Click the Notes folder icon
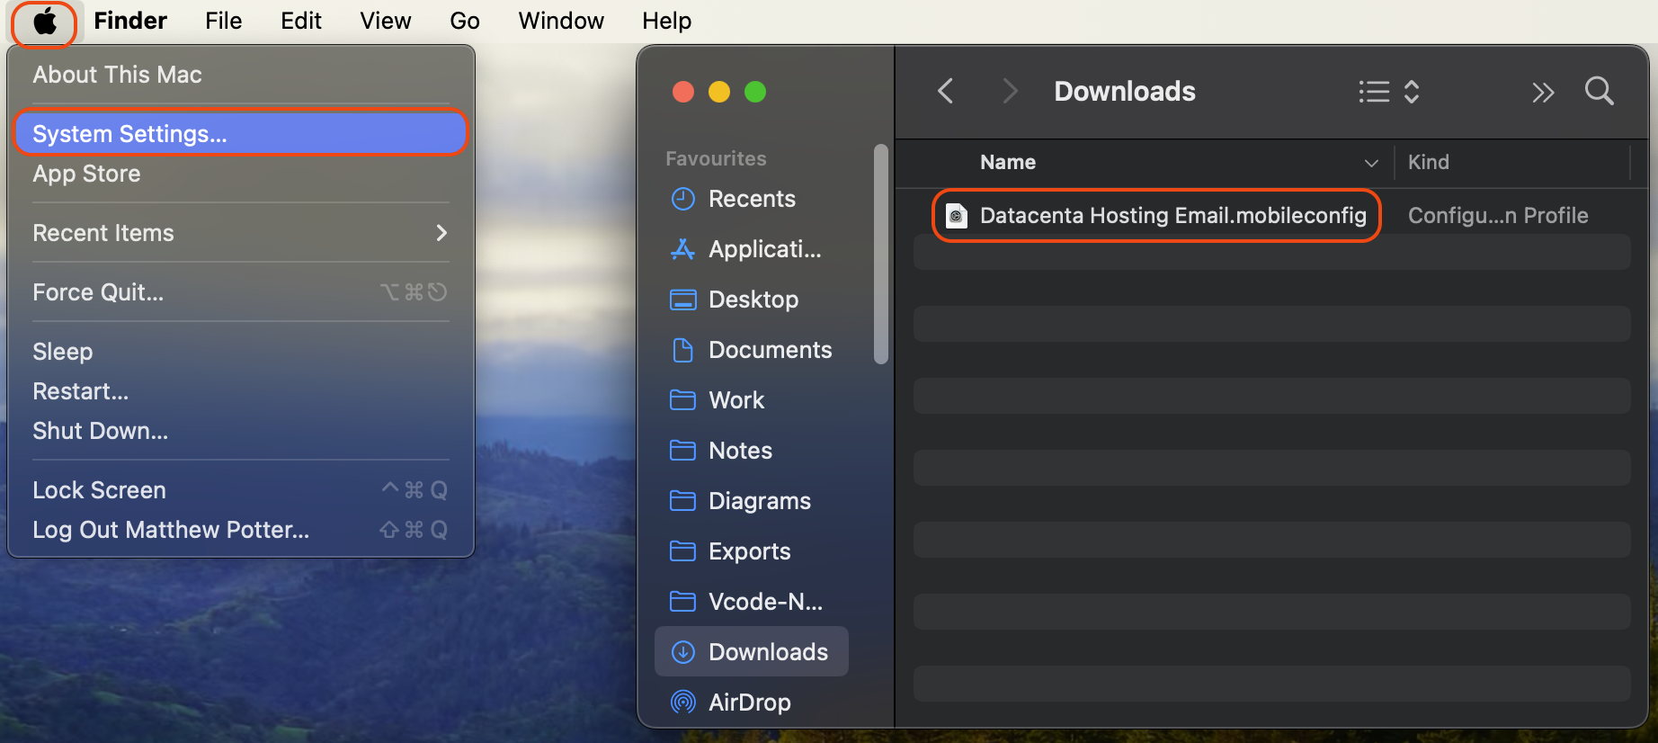 coord(683,451)
